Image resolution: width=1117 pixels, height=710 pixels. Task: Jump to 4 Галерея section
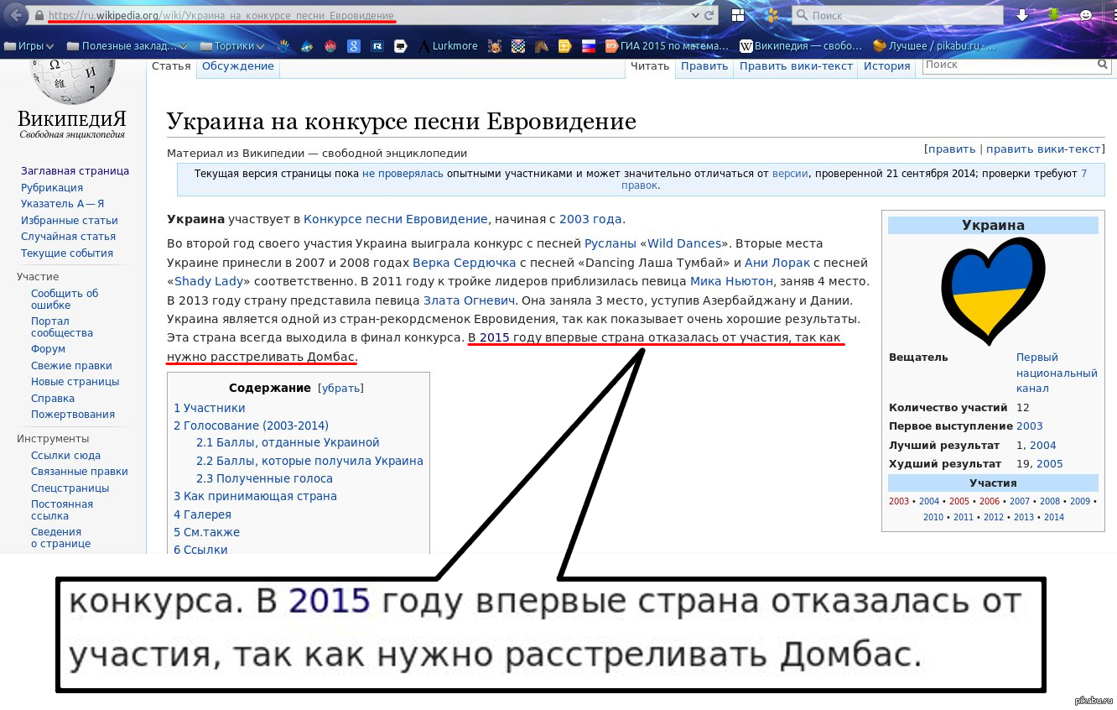(x=202, y=514)
